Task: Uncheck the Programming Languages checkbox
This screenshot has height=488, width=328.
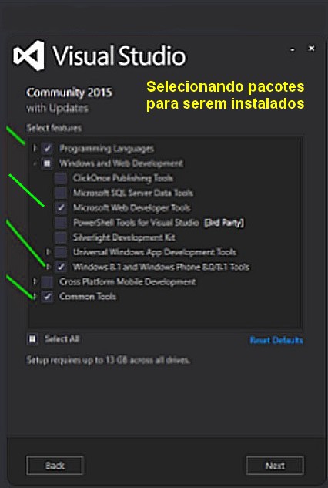Action: (x=47, y=149)
